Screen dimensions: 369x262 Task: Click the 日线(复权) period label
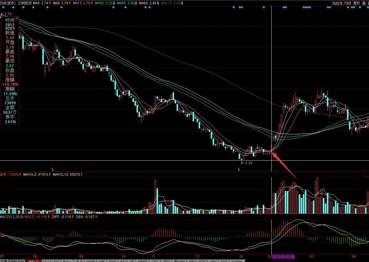(8, 3)
